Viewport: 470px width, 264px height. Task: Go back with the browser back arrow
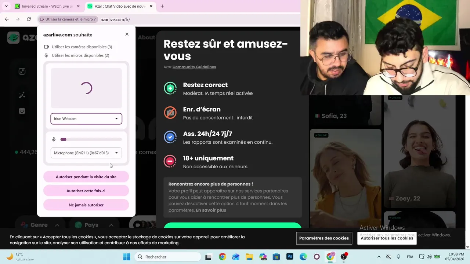pos(7,19)
